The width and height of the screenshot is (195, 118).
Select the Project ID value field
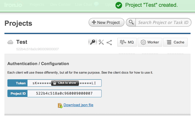(x=64, y=93)
